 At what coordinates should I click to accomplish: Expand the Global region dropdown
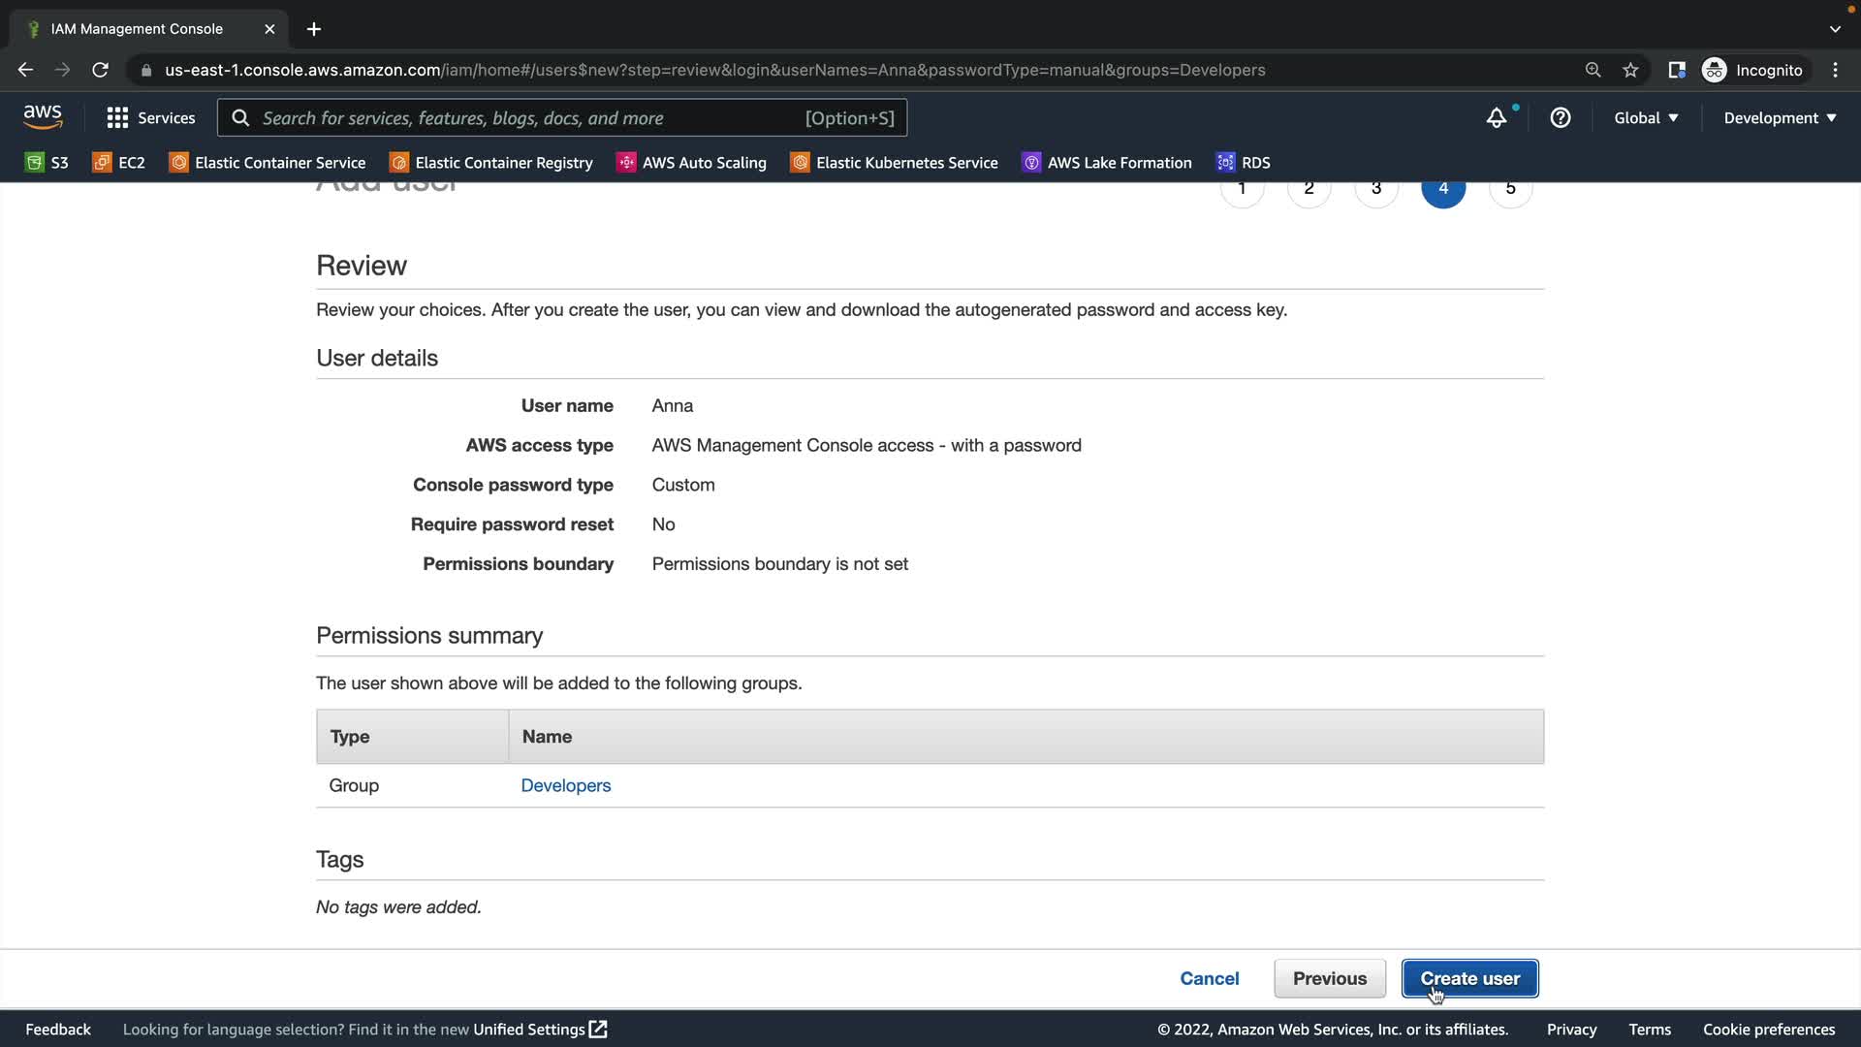tap(1645, 117)
